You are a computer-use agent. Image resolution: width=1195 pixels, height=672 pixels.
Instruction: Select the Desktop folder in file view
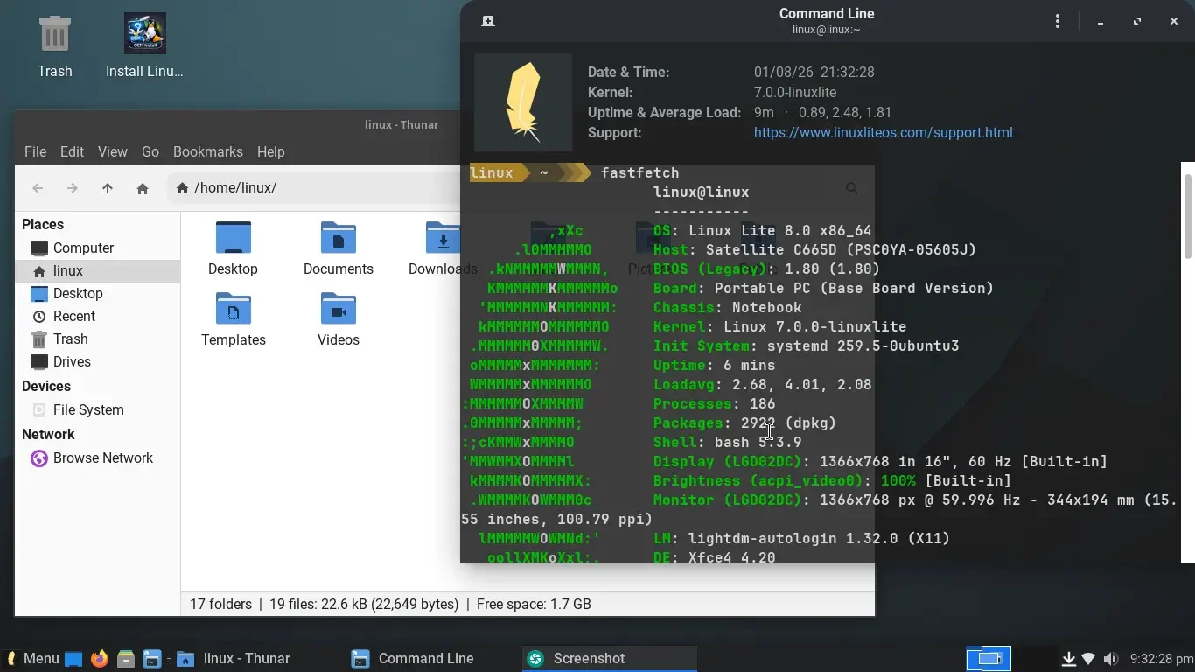(x=233, y=248)
